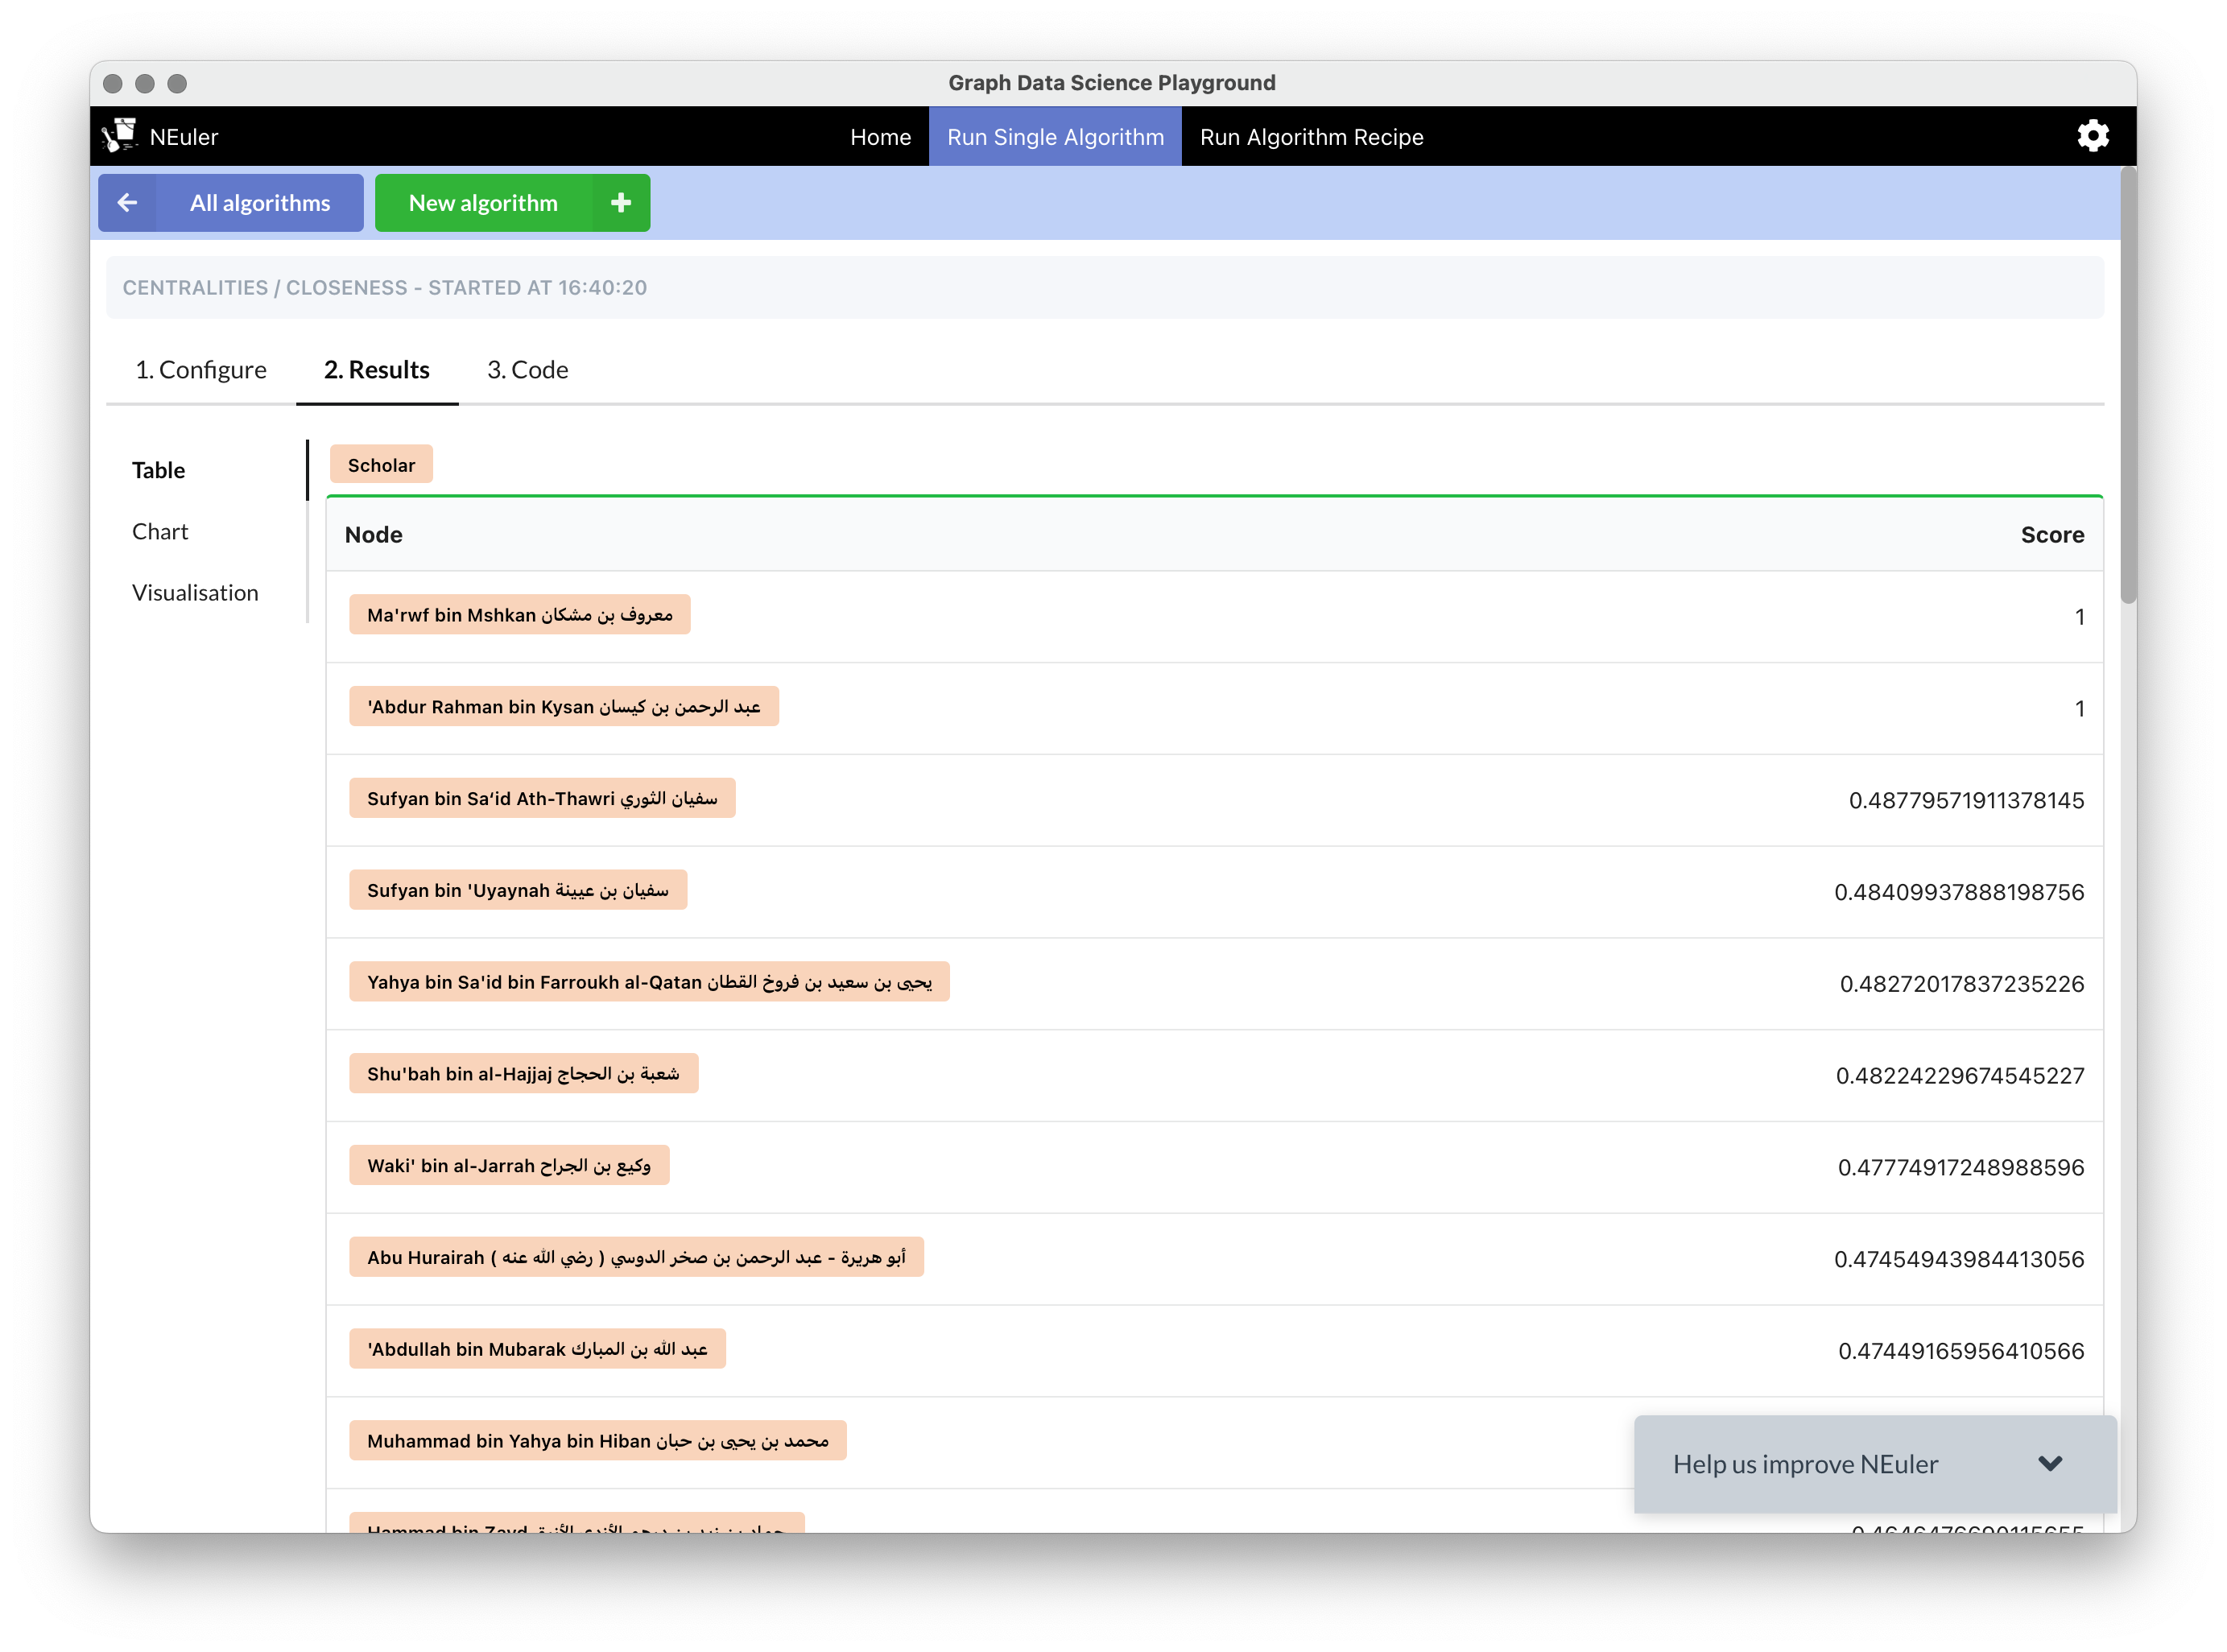Click the plus icon for new algorithm
Image resolution: width=2227 pixels, height=1652 pixels.
point(621,203)
